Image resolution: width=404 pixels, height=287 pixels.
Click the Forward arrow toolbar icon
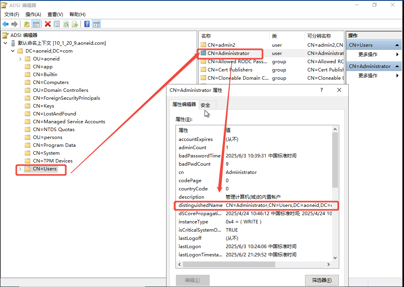point(15,24)
